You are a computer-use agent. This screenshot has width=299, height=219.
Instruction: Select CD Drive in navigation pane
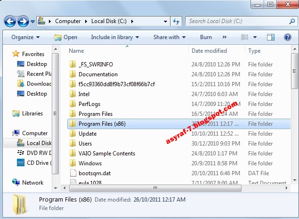click(x=34, y=163)
